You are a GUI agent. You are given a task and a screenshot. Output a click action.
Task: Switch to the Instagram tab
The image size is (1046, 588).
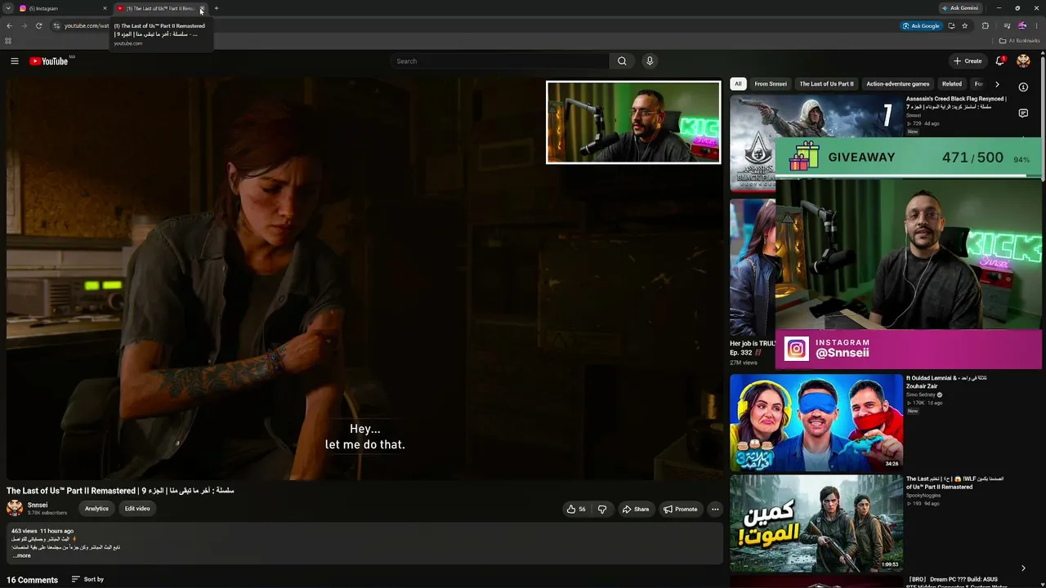(x=61, y=8)
